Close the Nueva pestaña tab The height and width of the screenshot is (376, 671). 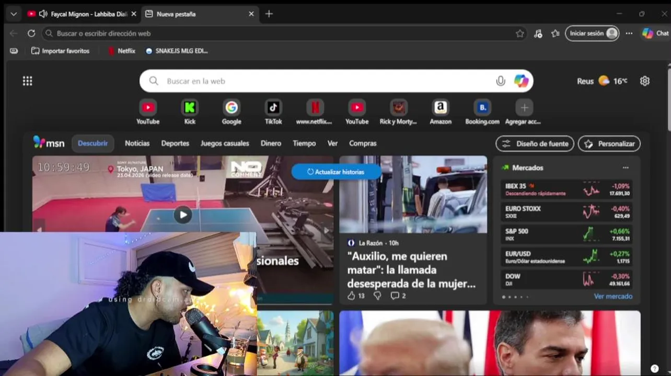coord(251,14)
